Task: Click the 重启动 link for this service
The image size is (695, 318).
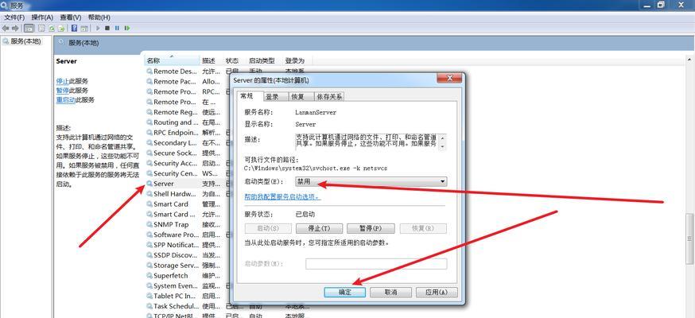Action: tap(65, 99)
